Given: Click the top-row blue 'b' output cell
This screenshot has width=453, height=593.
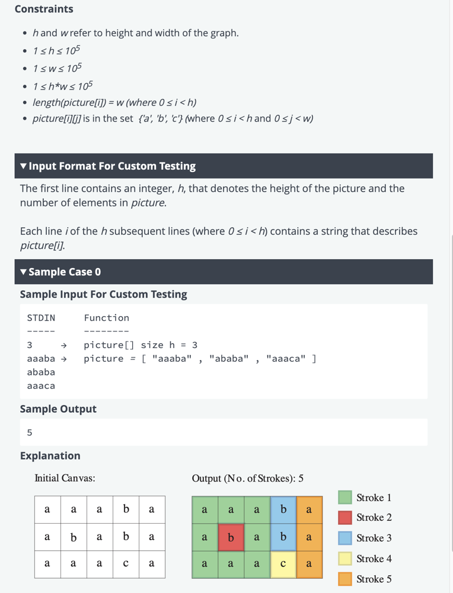Looking at the screenshot, I should [283, 510].
